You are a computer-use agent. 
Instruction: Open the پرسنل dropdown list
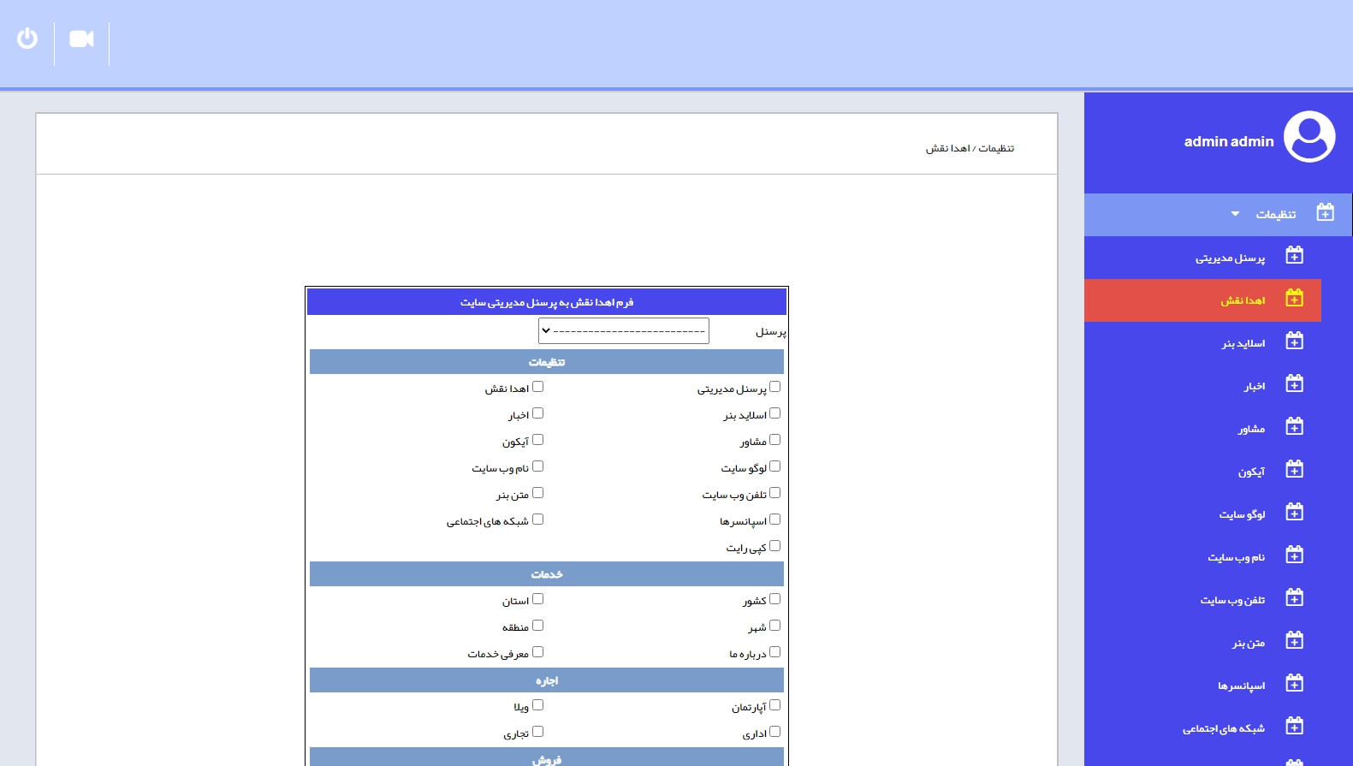coord(623,330)
